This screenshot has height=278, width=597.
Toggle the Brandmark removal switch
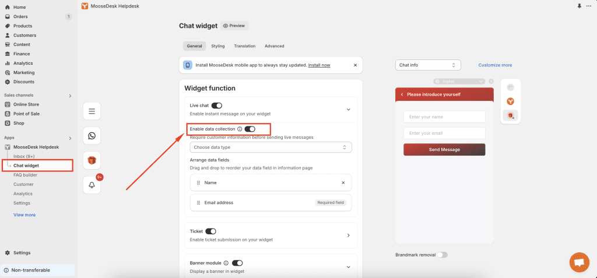coord(443,255)
